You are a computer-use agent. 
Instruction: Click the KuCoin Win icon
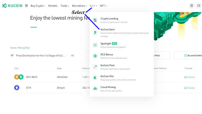click(95, 78)
